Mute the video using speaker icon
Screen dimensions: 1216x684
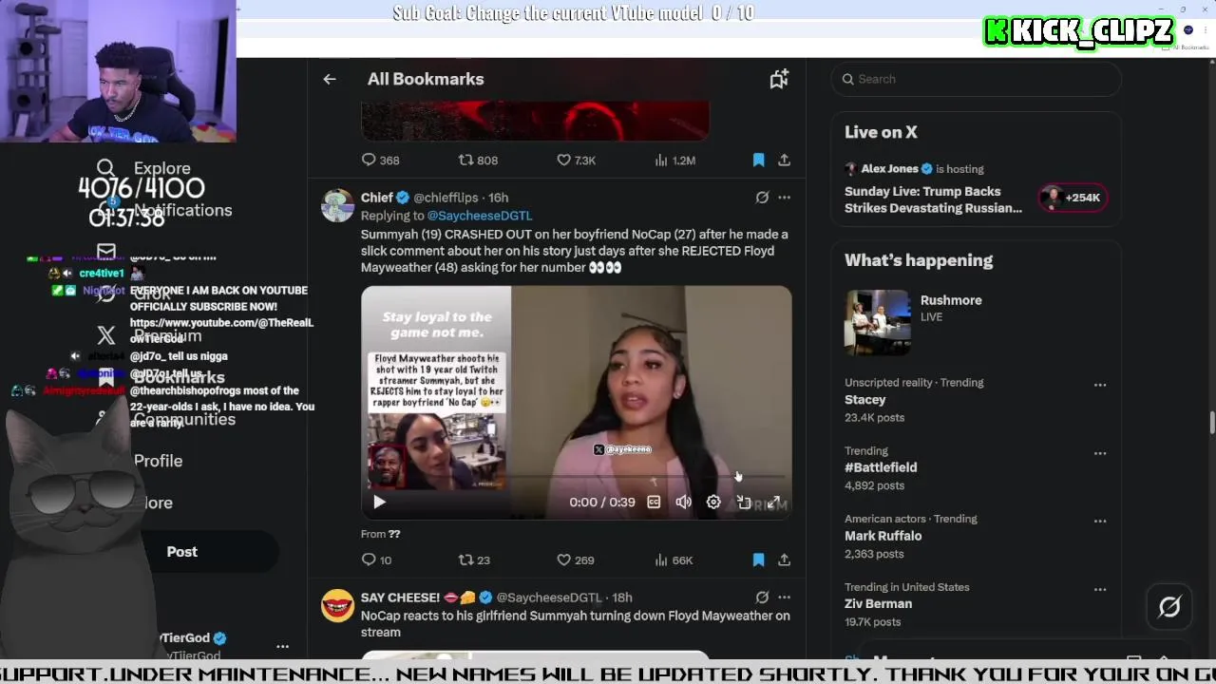[x=683, y=502]
